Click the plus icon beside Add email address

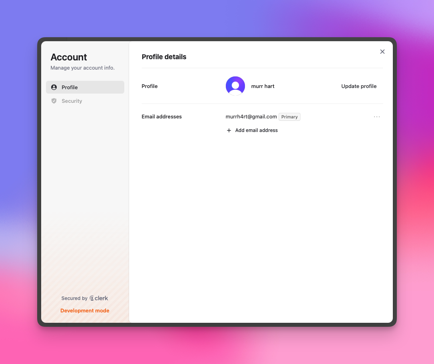pos(229,130)
